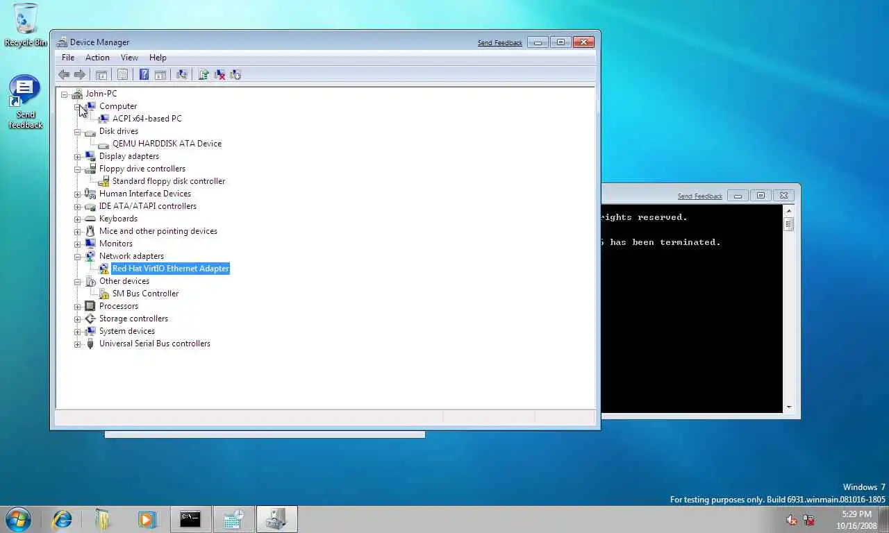Click the Update Driver Software toolbar icon

click(203, 75)
